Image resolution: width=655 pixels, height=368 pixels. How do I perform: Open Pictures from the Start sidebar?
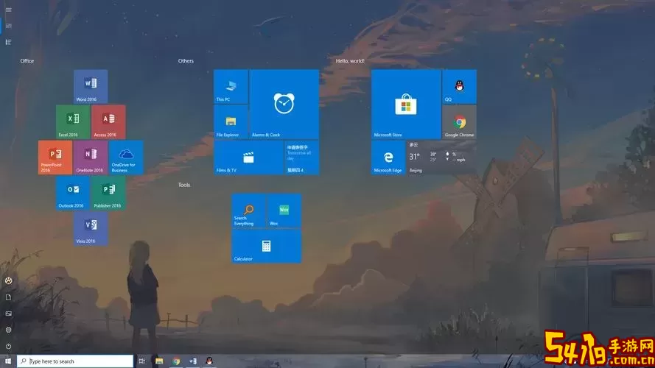coord(8,314)
